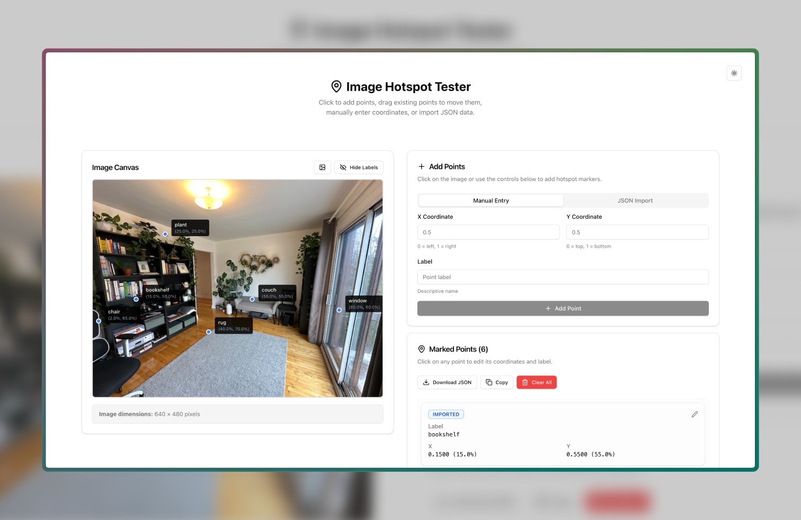Focus the Y Coordinate input field

click(x=637, y=232)
